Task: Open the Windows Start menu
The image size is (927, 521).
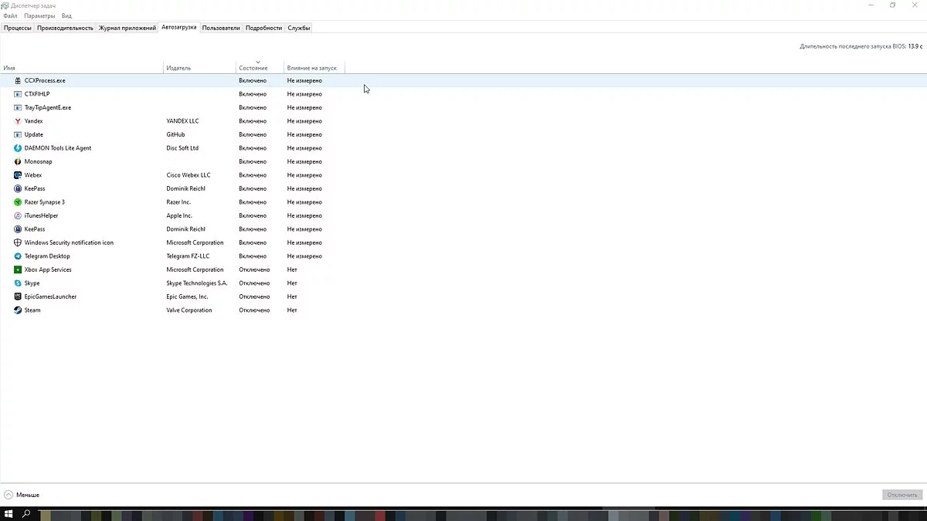Action: (x=8, y=514)
